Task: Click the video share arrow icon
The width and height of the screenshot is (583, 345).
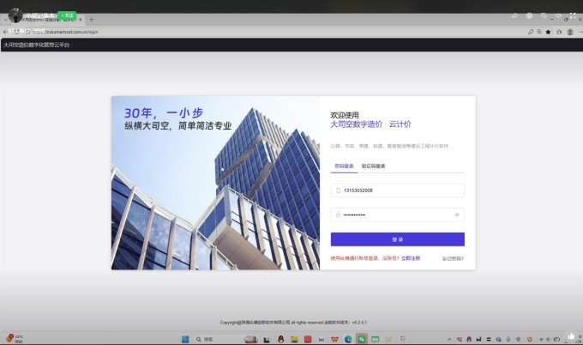Action: [x=515, y=15]
